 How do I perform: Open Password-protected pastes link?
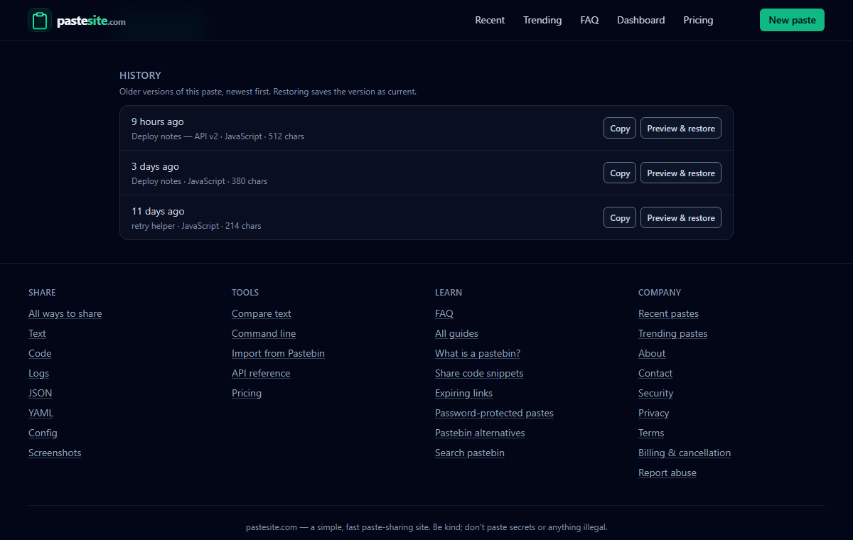[494, 414]
